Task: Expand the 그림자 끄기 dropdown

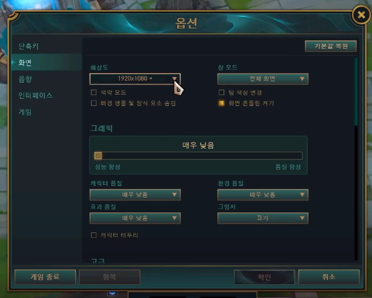Action: coord(263,218)
